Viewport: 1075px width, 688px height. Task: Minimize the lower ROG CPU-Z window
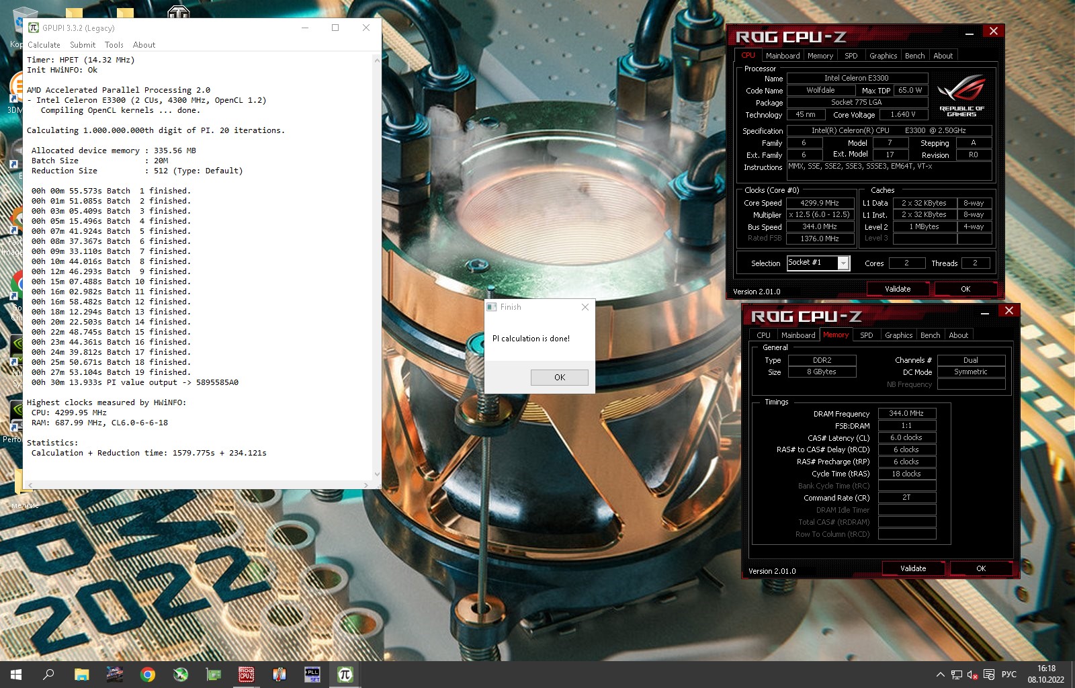984,313
